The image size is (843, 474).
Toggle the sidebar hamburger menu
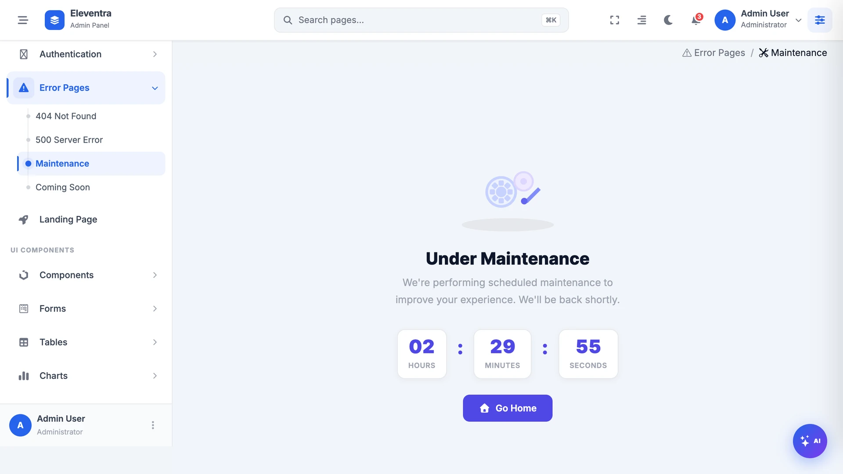coord(23,20)
